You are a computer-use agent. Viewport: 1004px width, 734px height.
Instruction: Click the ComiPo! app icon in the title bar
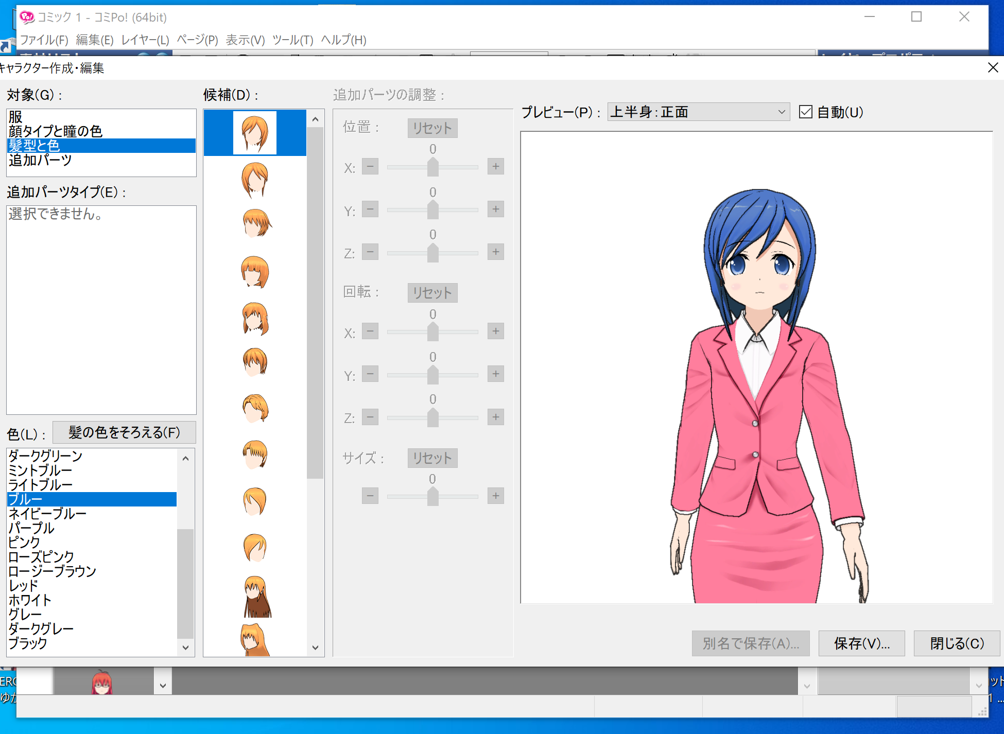[x=27, y=17]
